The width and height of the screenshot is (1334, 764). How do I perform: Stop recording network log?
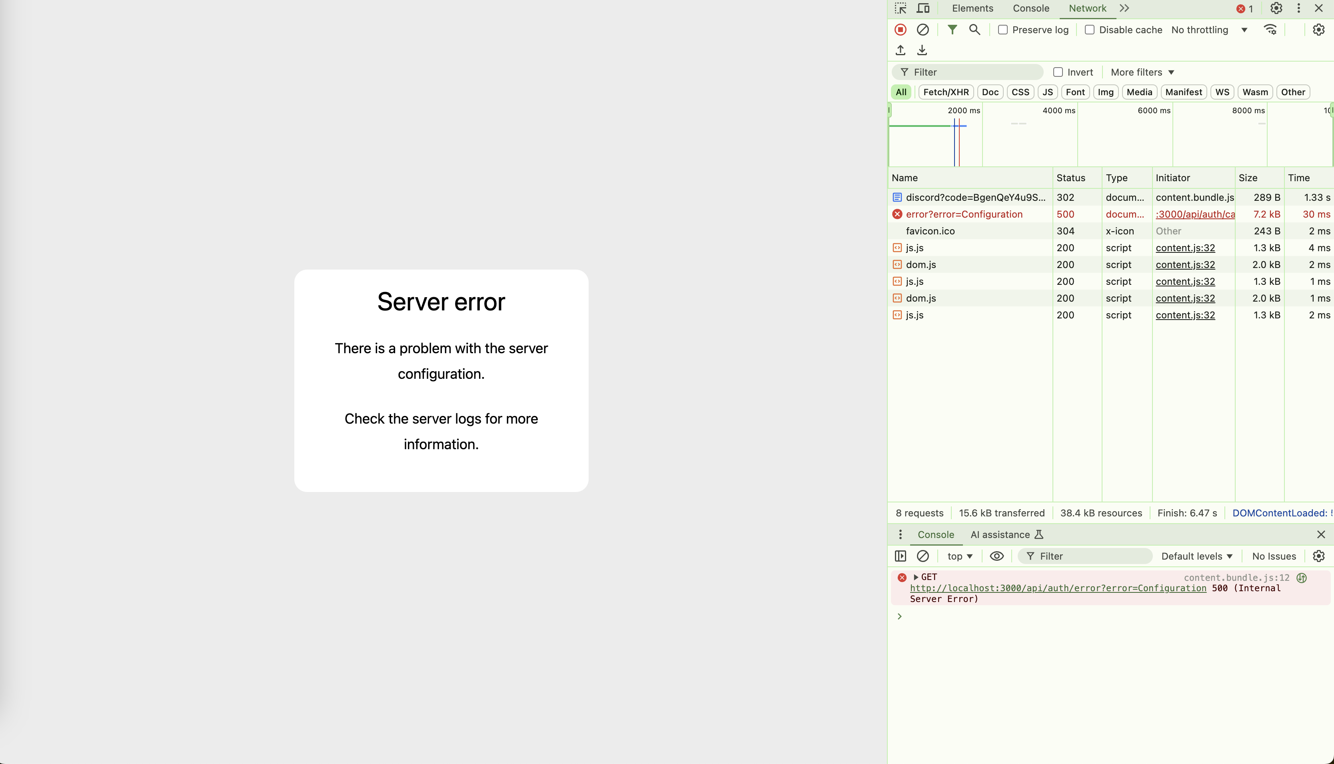coord(900,30)
